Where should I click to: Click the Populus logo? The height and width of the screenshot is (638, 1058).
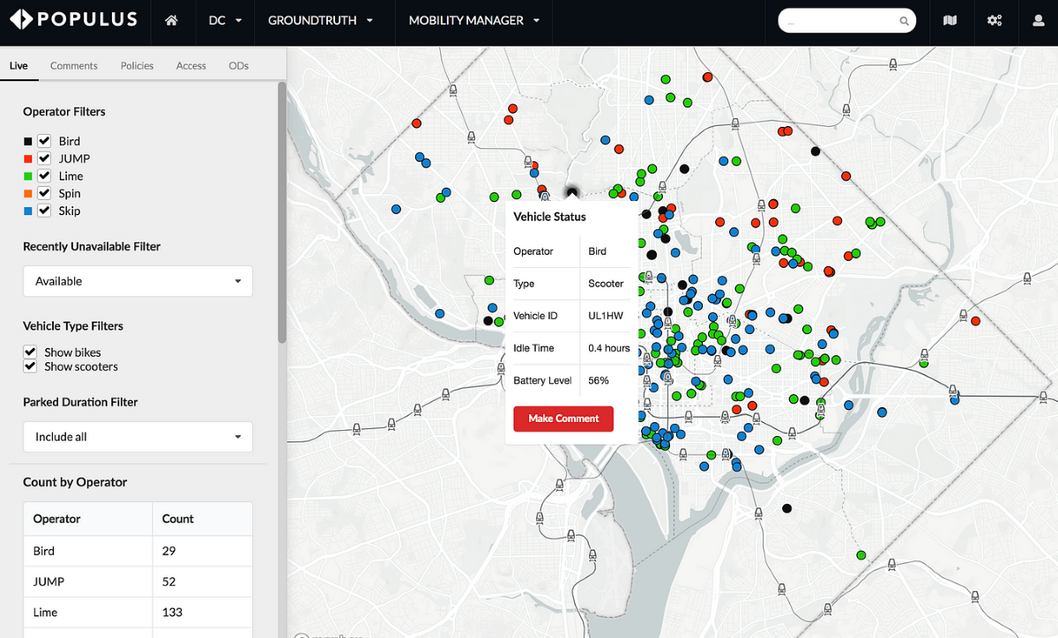pos(73,19)
